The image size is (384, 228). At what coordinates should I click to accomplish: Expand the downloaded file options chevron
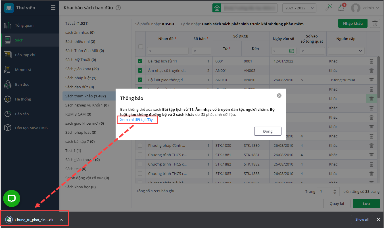coord(61,220)
